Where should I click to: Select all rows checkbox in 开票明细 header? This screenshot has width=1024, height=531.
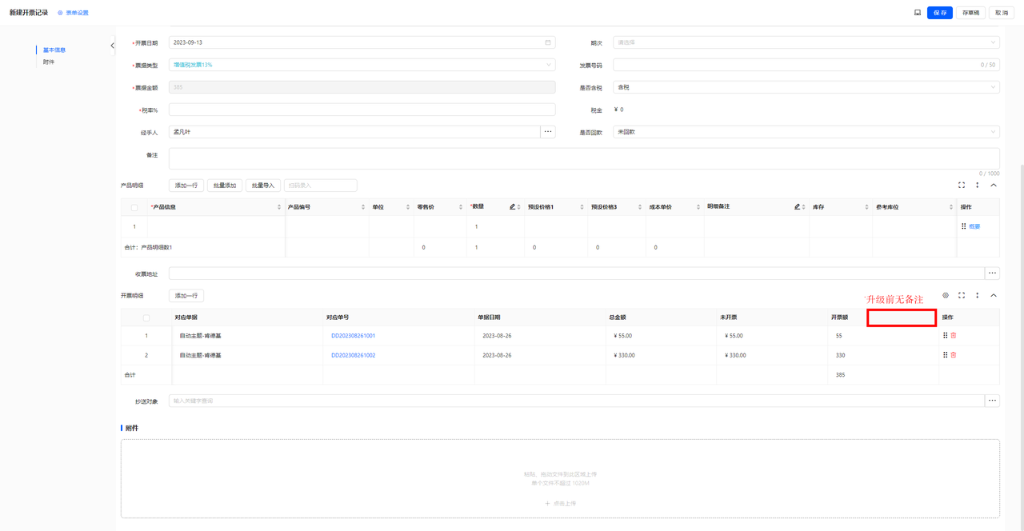146,317
